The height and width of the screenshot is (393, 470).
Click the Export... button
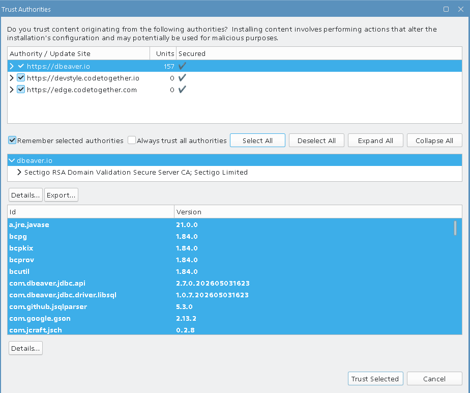(61, 195)
